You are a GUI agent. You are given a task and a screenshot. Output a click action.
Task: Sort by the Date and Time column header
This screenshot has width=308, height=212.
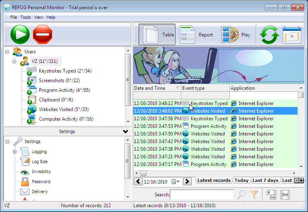(157, 88)
